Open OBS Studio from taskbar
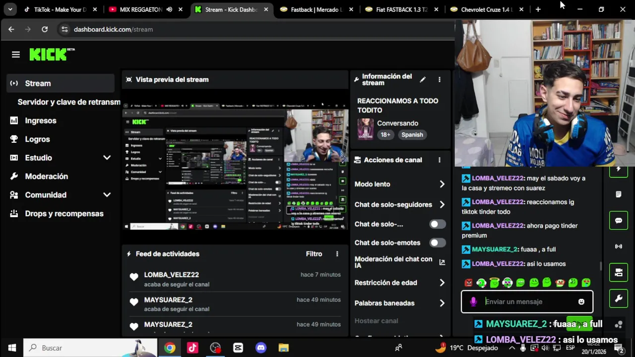The width and height of the screenshot is (635, 357). [215, 348]
